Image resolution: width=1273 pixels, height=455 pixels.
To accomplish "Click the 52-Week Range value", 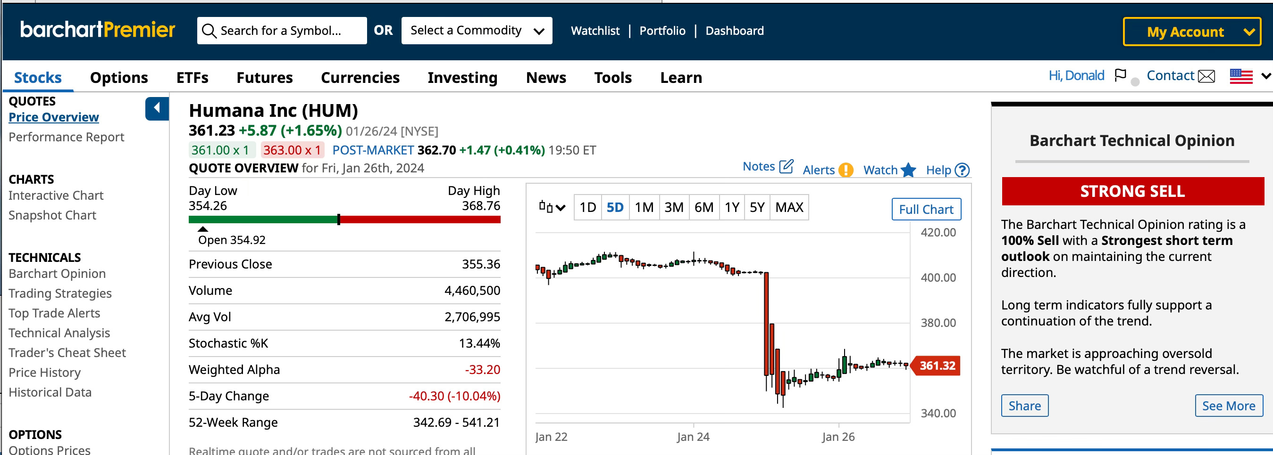I will coord(456,422).
